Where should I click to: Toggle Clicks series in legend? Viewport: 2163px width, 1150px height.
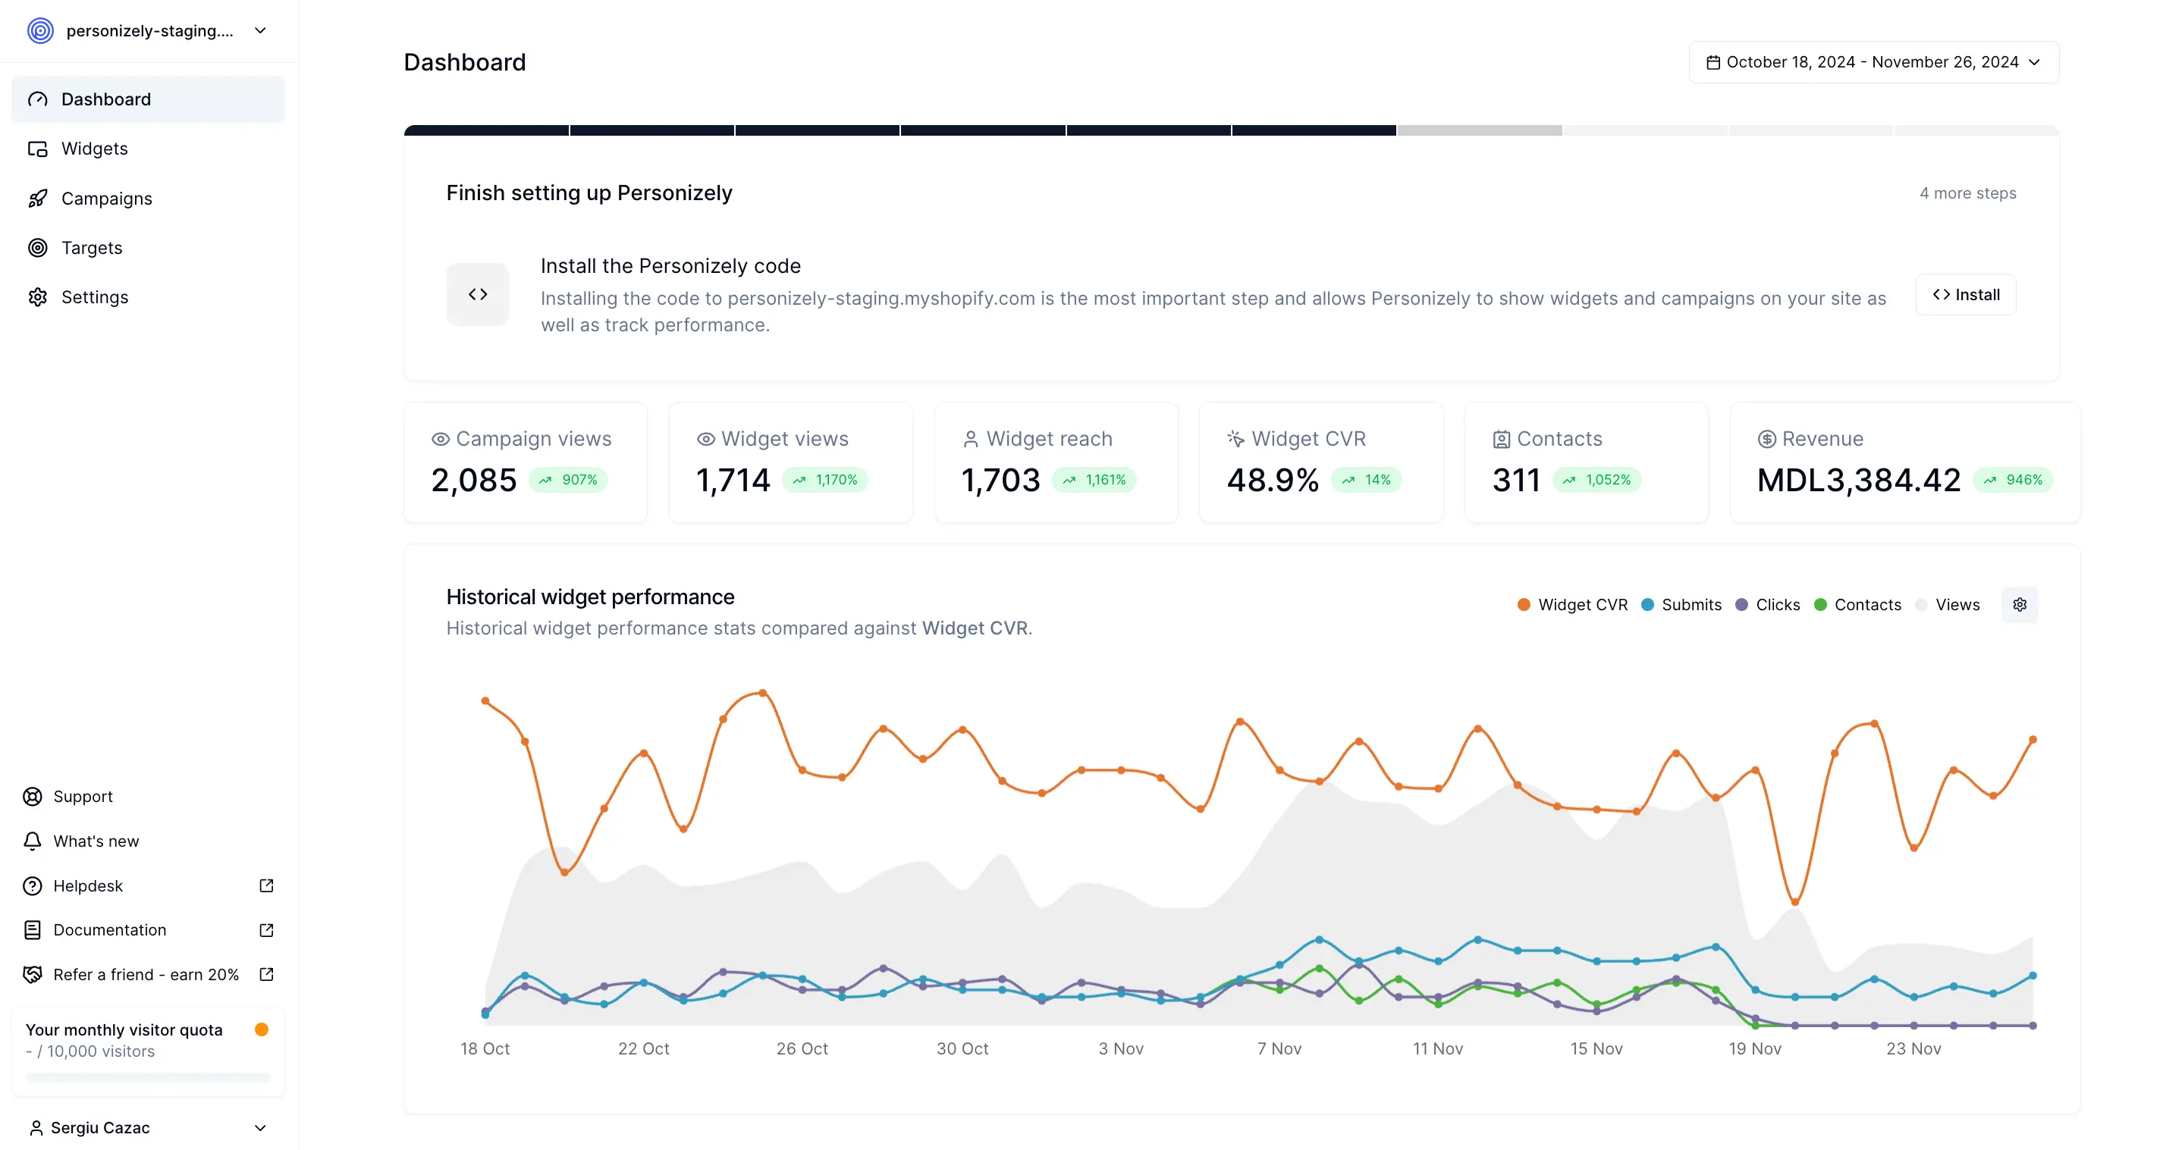coord(1768,605)
